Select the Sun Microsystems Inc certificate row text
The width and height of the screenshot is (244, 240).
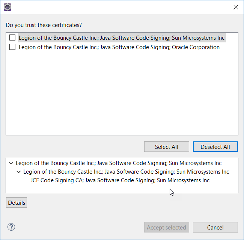[122, 37]
